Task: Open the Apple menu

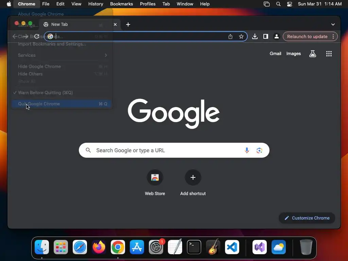Action: pos(9,4)
